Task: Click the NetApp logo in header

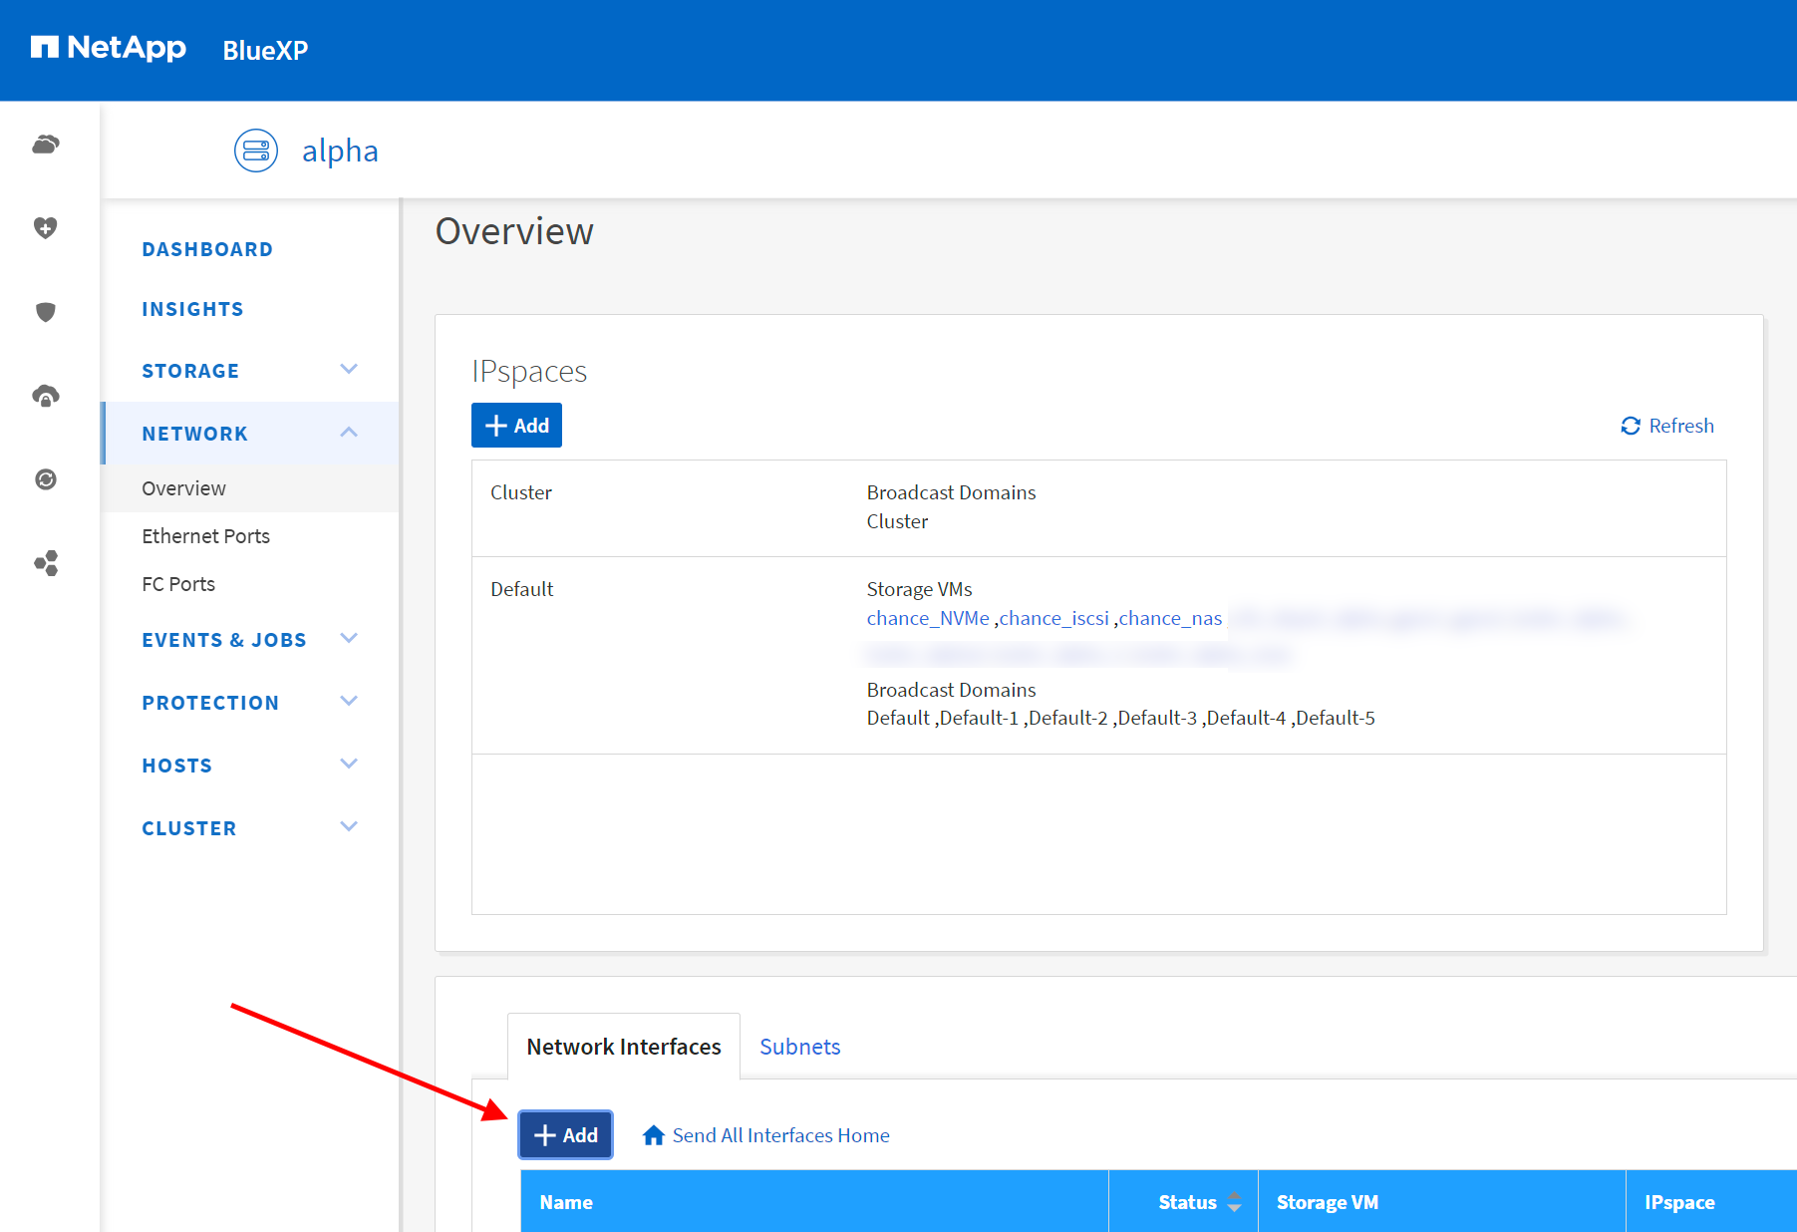Action: [109, 48]
